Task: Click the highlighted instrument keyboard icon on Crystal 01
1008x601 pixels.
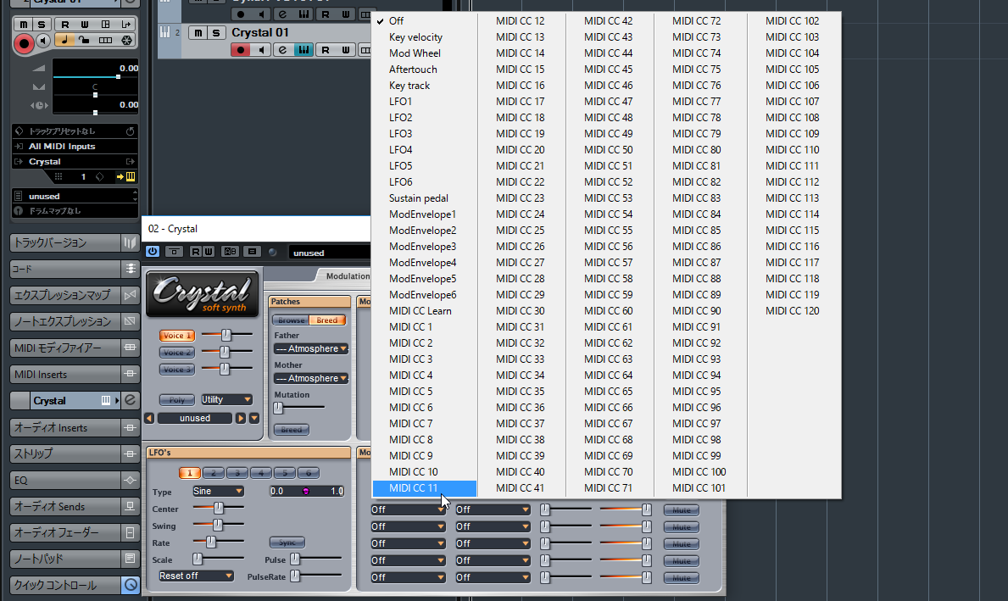Action: [304, 49]
